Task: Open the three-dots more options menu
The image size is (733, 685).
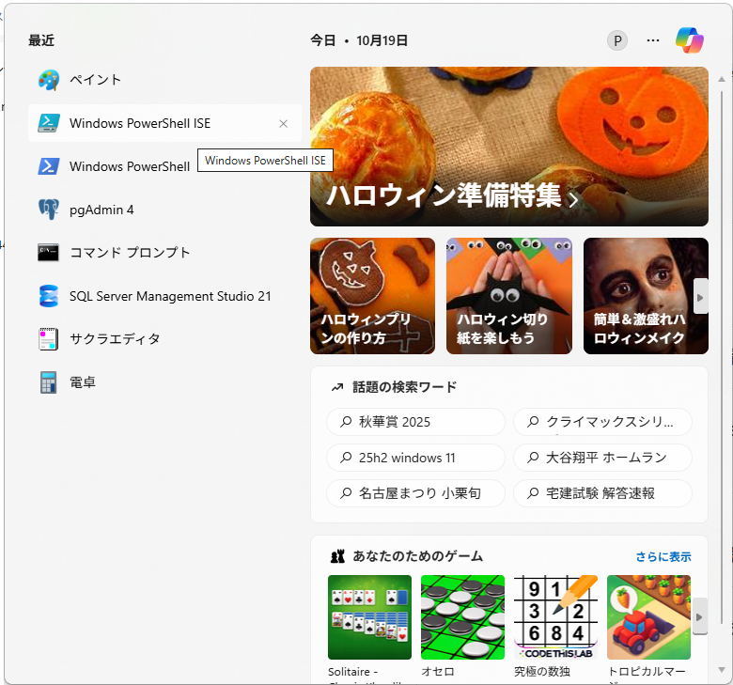Action: (x=653, y=40)
